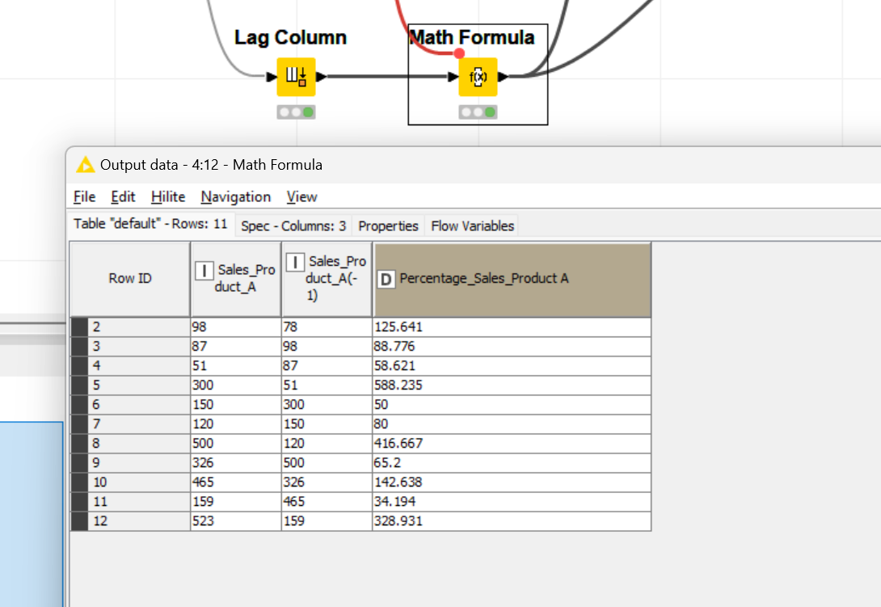The height and width of the screenshot is (607, 881).
Task: Click the cell containing 416.667
Action: 512,444
